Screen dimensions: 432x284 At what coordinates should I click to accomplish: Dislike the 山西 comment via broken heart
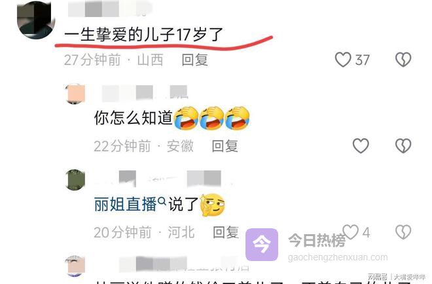pyautogui.click(x=403, y=59)
